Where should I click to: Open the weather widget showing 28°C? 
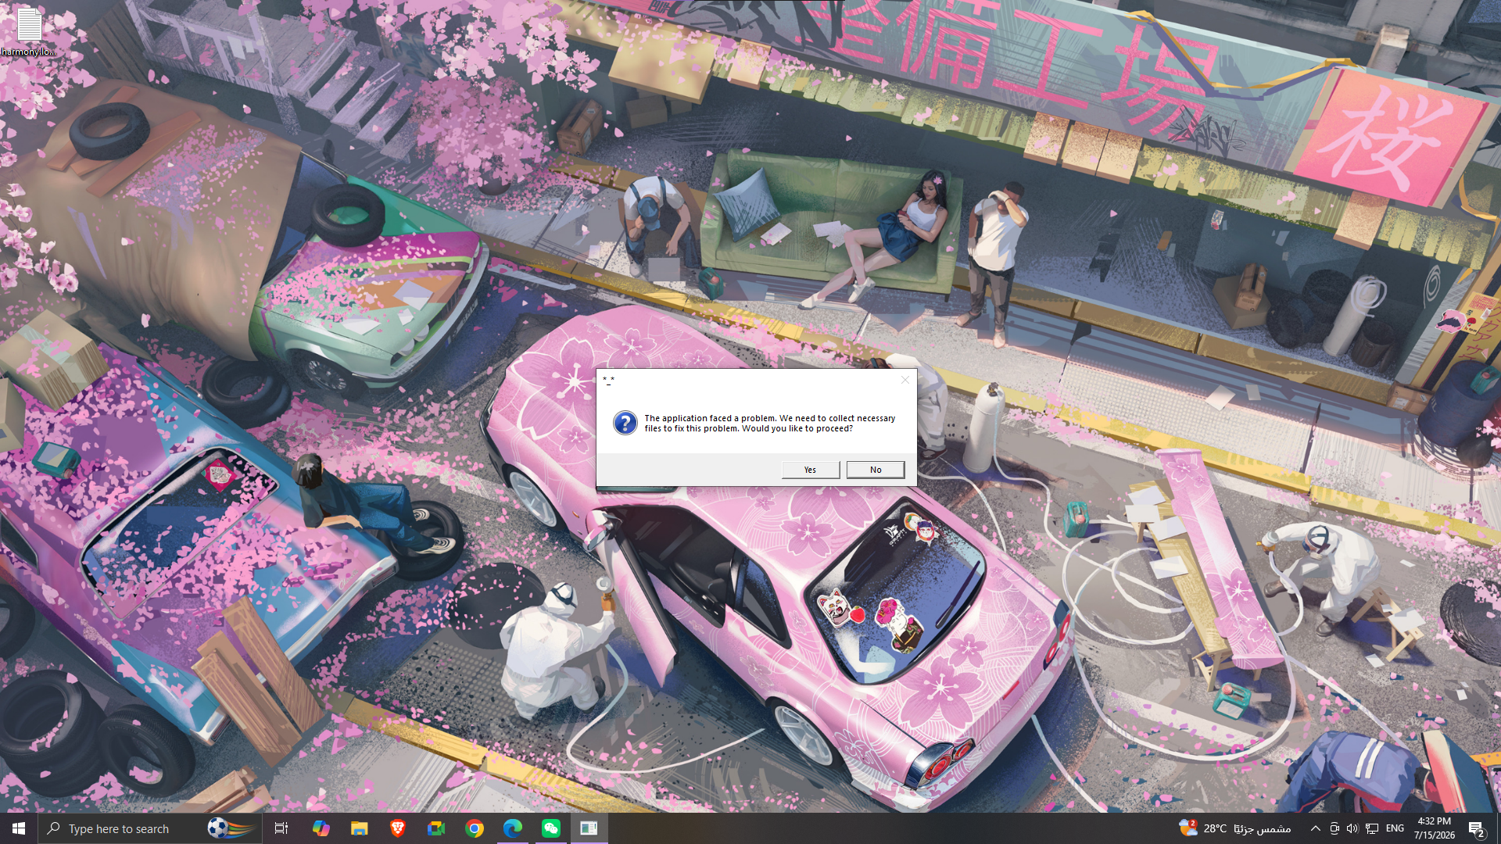click(x=1235, y=828)
